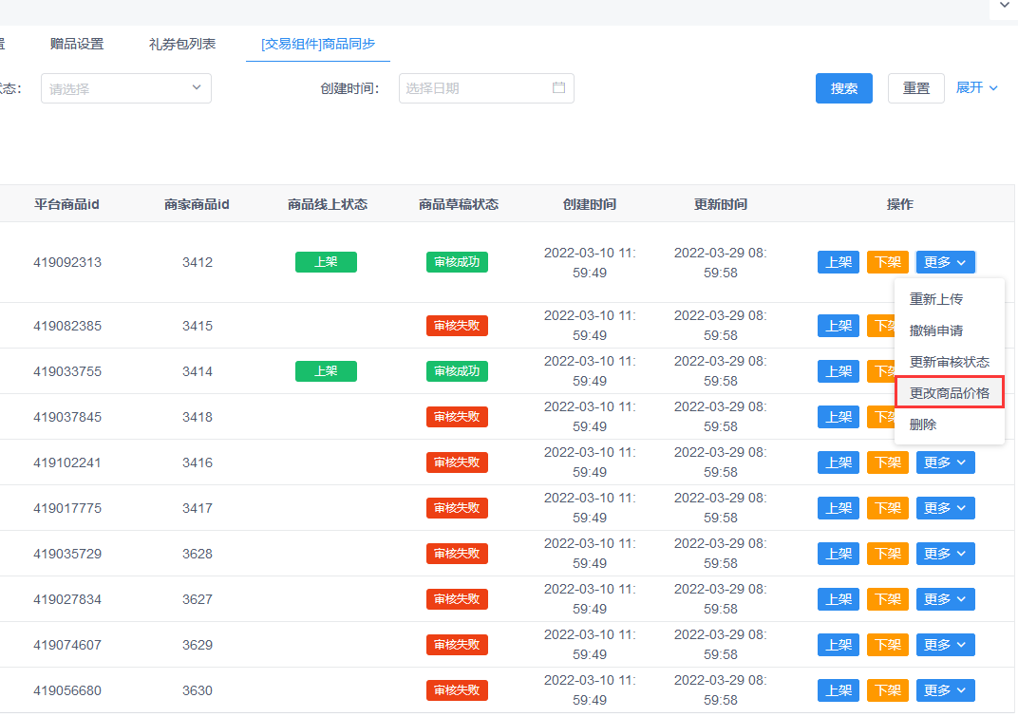This screenshot has width=1018, height=717.
Task: Click the 创建时间 date picker field
Action: coord(475,88)
